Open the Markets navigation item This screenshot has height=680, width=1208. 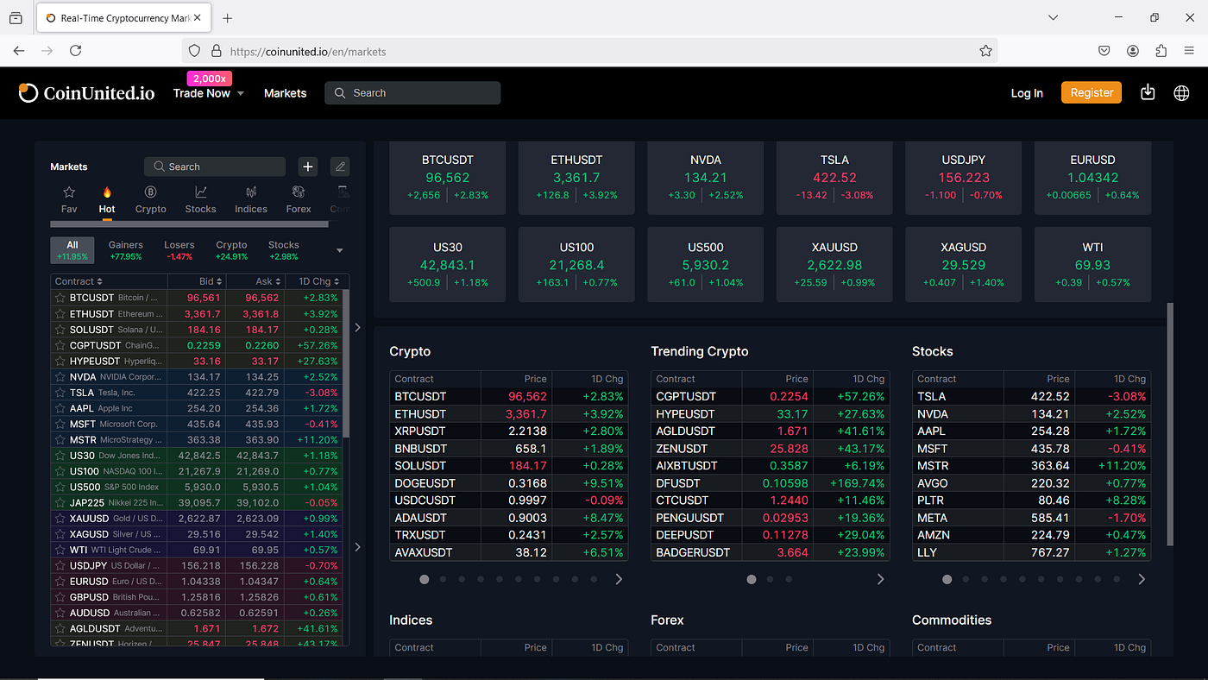click(285, 92)
